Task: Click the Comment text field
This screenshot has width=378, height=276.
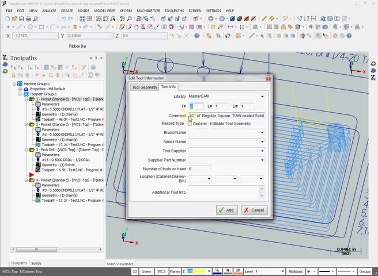Action: 226,116
